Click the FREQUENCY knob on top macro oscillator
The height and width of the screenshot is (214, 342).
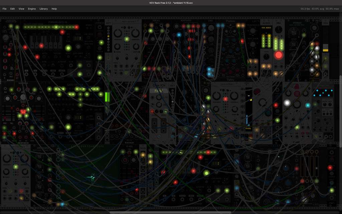click(x=118, y=33)
